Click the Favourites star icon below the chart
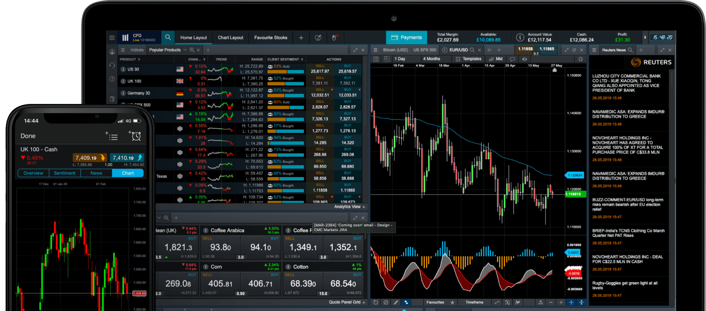Screen dimensions: 706x311 coord(452,302)
